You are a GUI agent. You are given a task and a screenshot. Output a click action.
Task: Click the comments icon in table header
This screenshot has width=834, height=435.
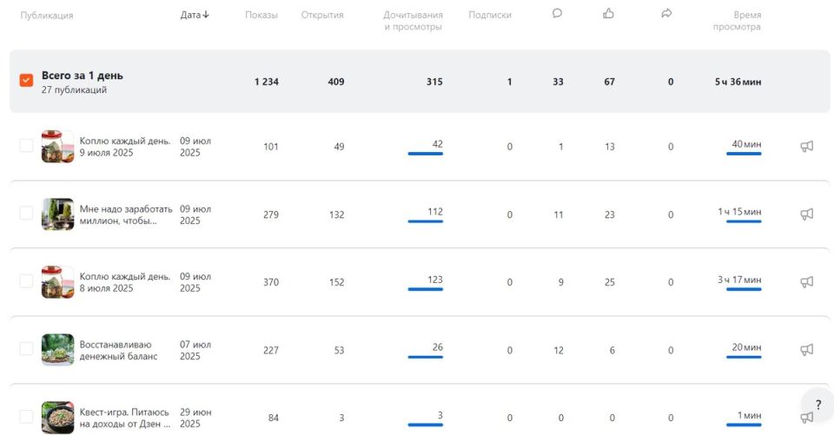(x=558, y=14)
